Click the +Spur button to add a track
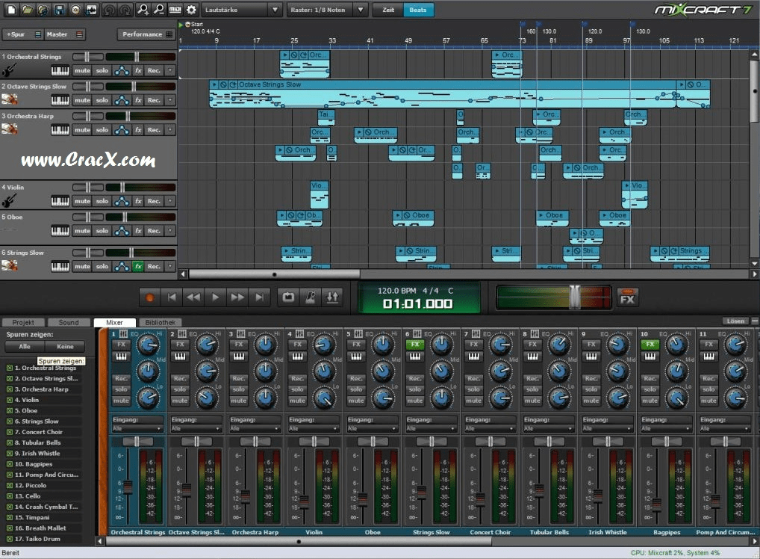Viewport: 760px width, 559px height. [x=15, y=34]
